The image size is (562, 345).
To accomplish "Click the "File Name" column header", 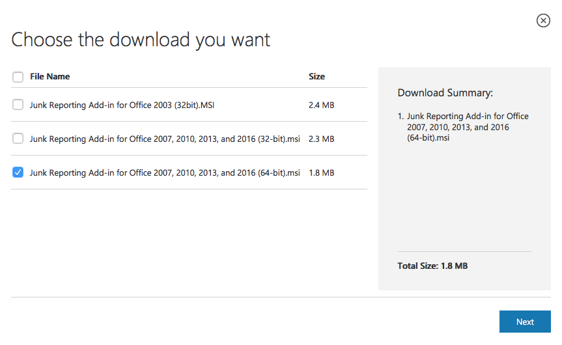I will tap(50, 76).
